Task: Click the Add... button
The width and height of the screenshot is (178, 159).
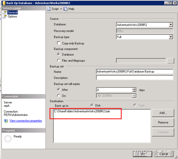Action: point(163,113)
